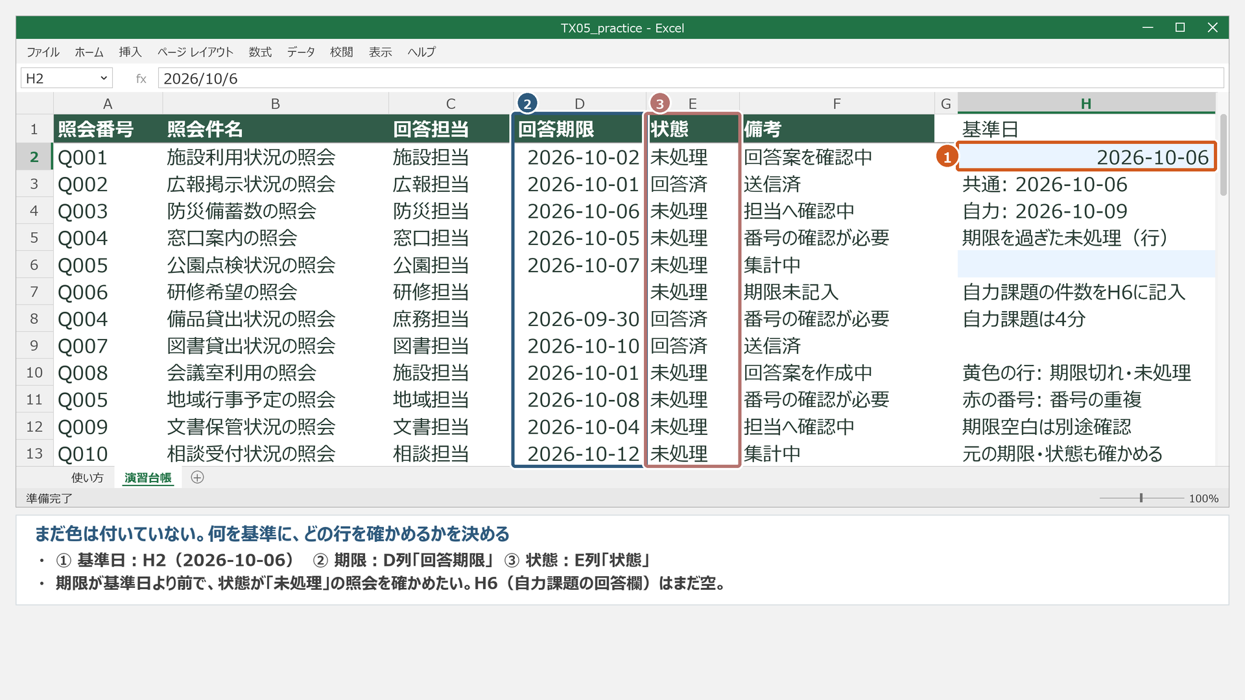Click the zoom level 100% text
The height and width of the screenshot is (700, 1245).
pos(1203,498)
